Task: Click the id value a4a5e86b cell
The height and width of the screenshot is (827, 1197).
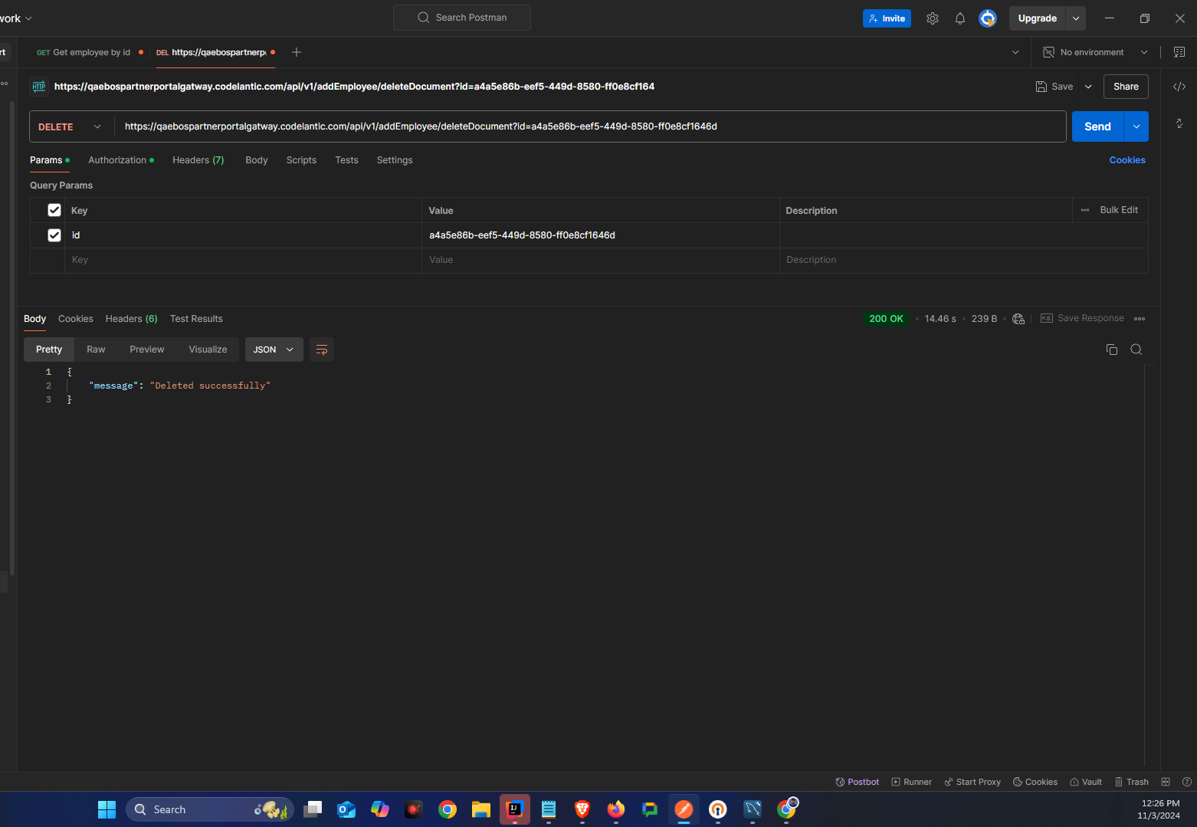Action: 600,235
